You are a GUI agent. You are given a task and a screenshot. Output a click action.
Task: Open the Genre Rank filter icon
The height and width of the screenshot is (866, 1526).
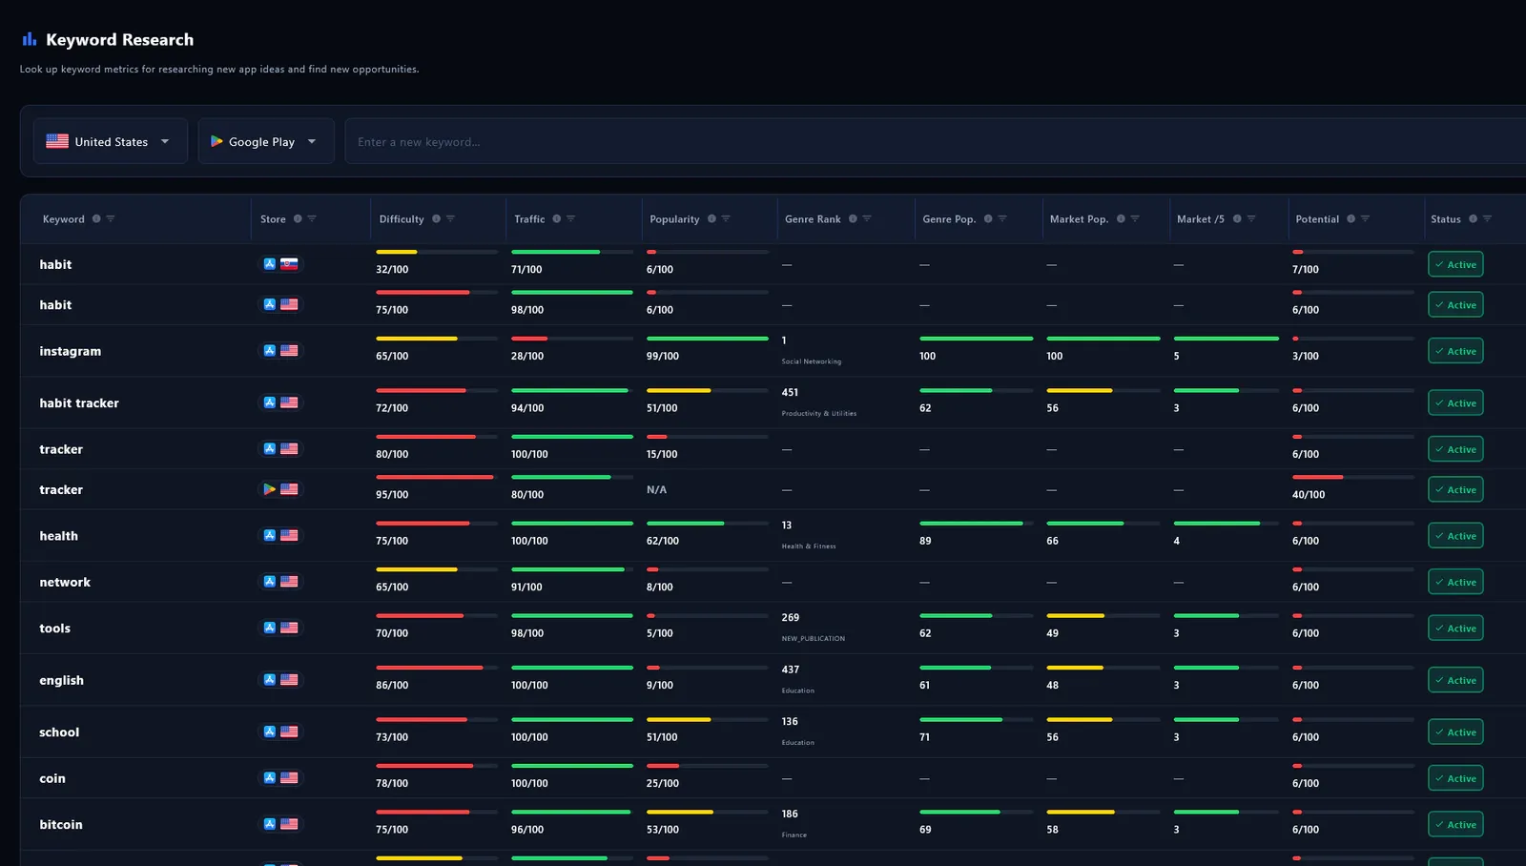867,219
